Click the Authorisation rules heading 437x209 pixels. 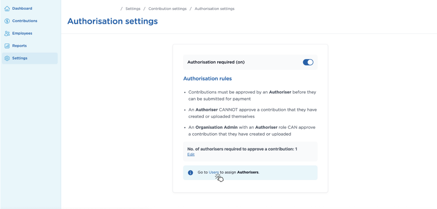[208, 79]
